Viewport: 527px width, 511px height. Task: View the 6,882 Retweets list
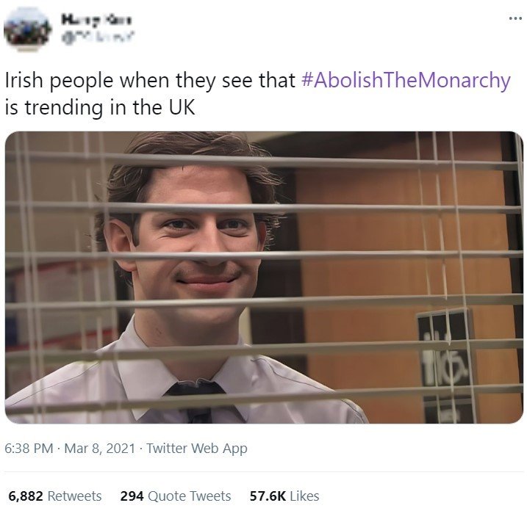coord(55,496)
